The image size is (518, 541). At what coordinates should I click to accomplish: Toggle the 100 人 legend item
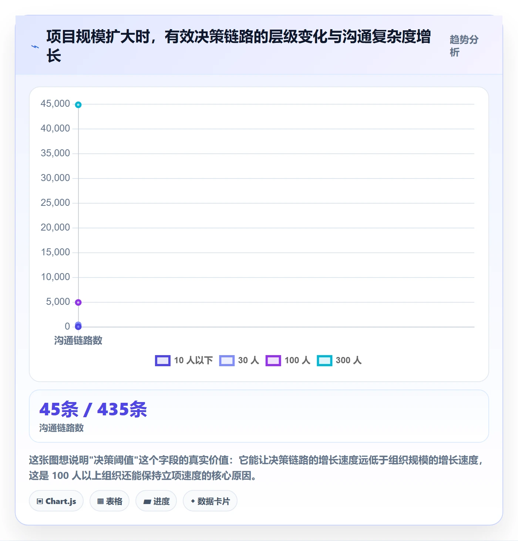[x=288, y=361]
